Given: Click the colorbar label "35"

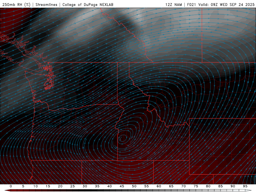Looking at the screenshot, I should (97, 186).
